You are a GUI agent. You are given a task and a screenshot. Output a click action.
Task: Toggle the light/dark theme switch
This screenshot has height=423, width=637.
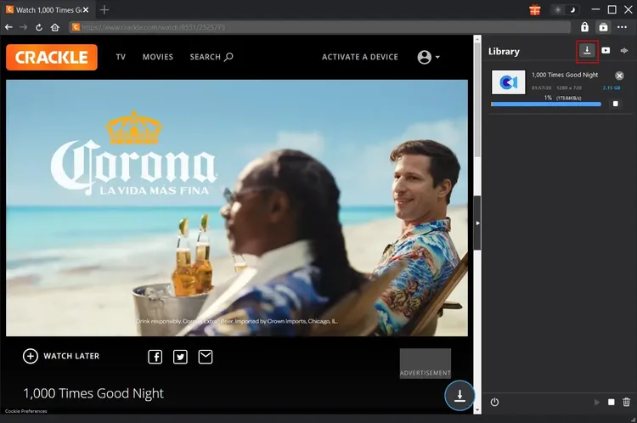pos(563,9)
